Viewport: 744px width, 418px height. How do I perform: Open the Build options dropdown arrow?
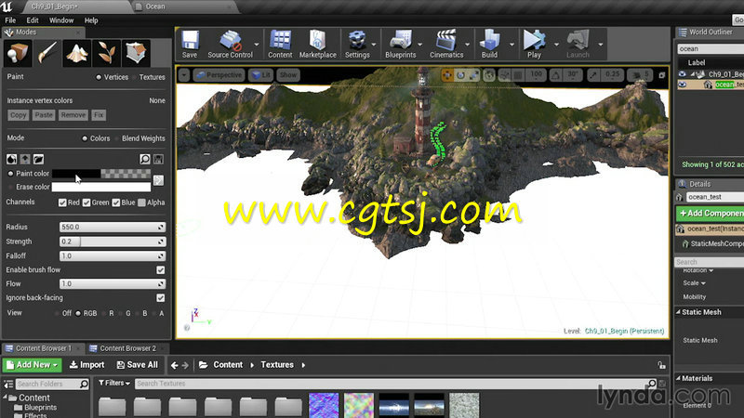tap(511, 44)
